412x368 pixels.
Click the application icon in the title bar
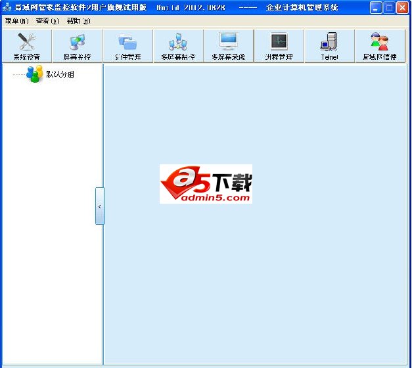7,7
